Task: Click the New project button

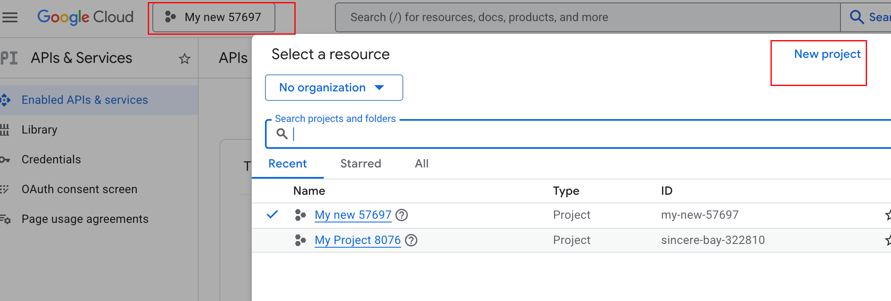Action: pos(827,54)
